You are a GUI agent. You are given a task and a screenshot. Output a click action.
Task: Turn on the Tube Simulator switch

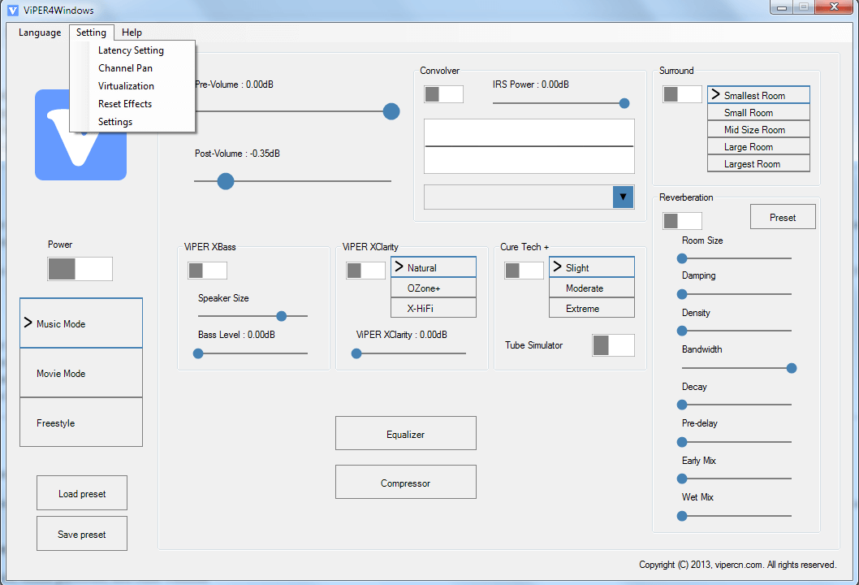point(613,345)
